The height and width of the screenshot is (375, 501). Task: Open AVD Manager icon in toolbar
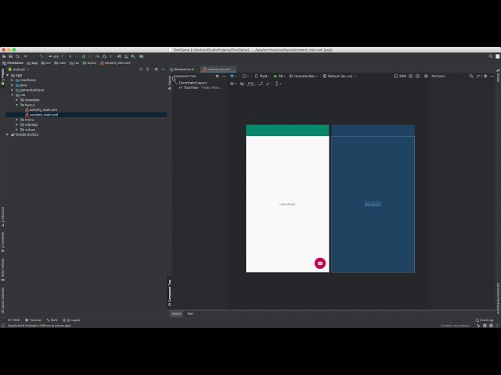click(x=126, y=56)
